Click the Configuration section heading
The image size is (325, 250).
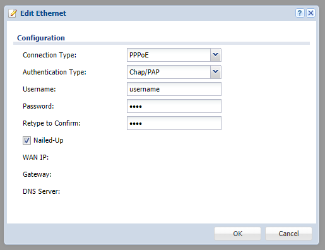(x=41, y=38)
